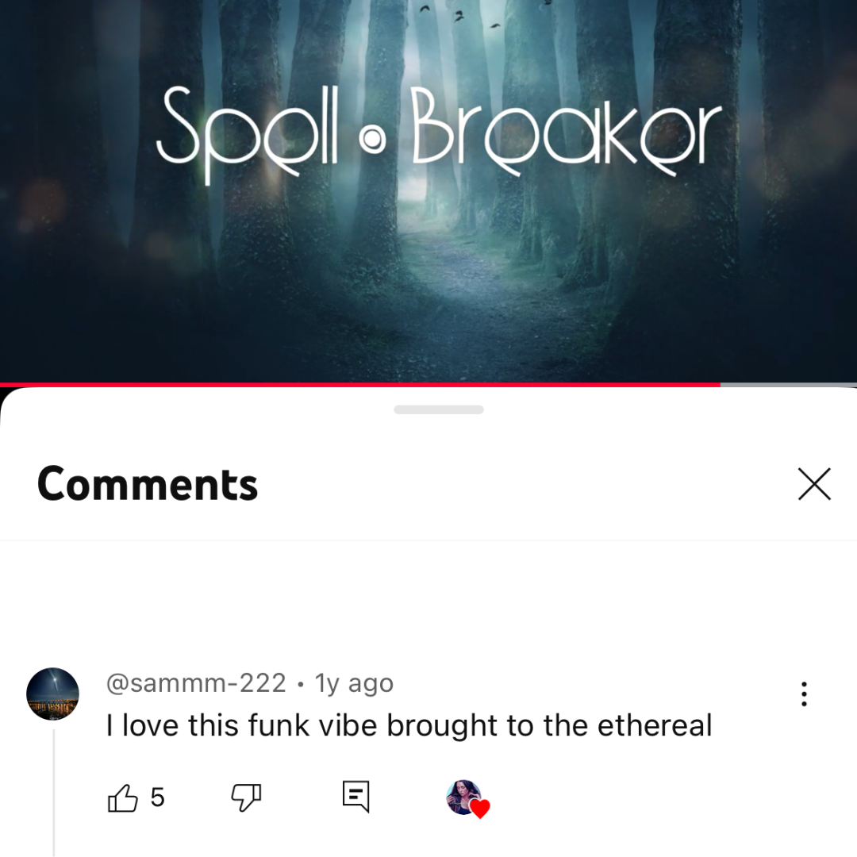Seek within the red played progress bar
The width and height of the screenshot is (857, 857).
point(360,385)
